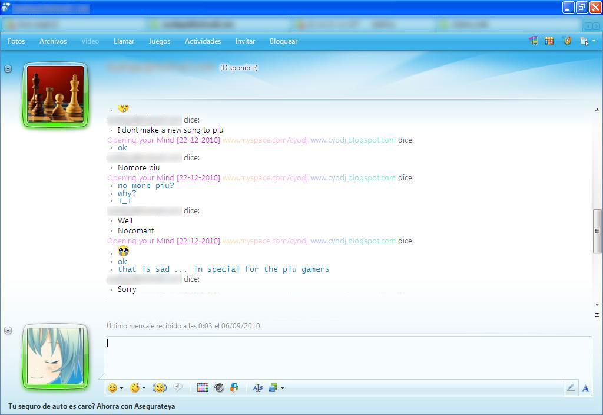
Task: Open the dropdown arrow beside the smiley icon
Action: pyautogui.click(x=121, y=388)
